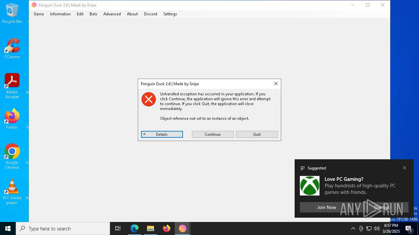The height and width of the screenshot is (235, 419).
Task: Click the 'Love PC Gaming?' heading
Action: (x=344, y=179)
